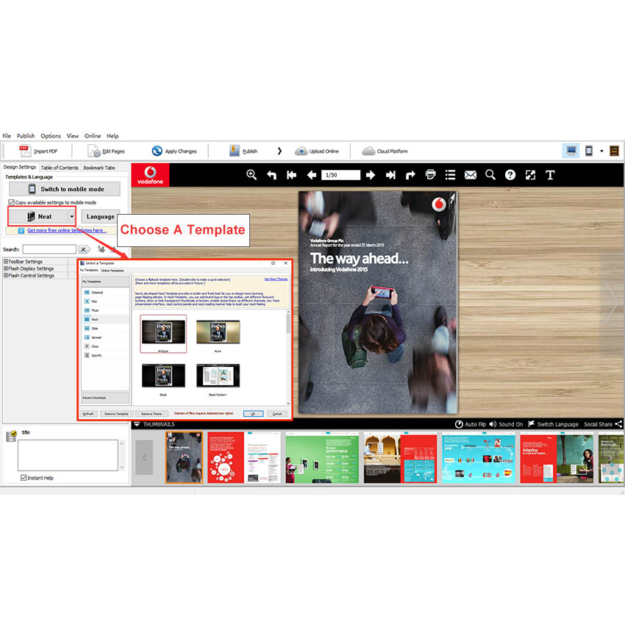The image size is (625, 625).
Task: Toggle fullscreen mode icon
Action: pos(530,175)
